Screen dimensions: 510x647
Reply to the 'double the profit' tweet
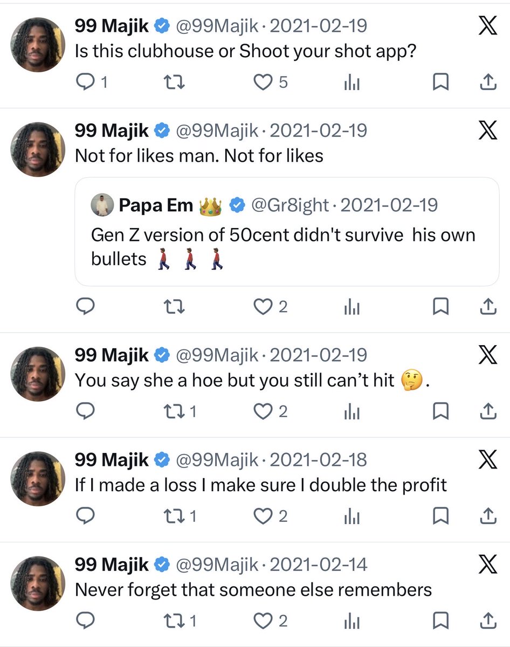(85, 517)
